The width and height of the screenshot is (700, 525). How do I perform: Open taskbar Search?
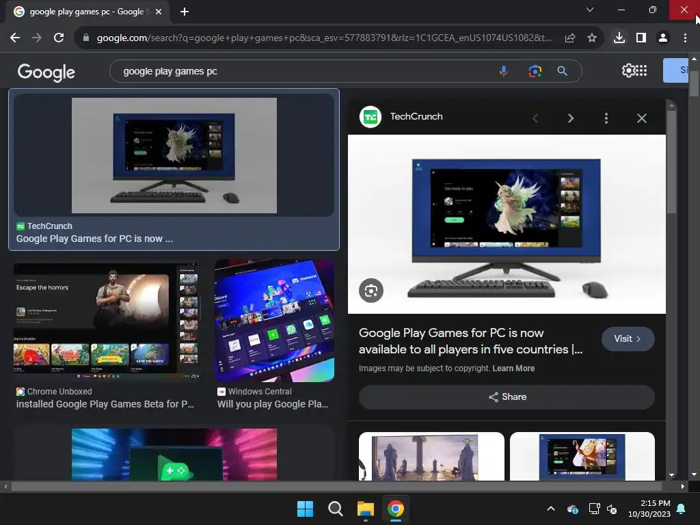[x=335, y=509]
